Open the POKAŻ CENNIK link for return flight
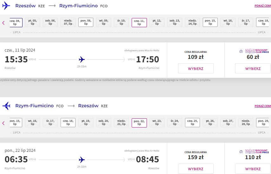The height and width of the screenshot is (174, 271). tap(263, 106)
